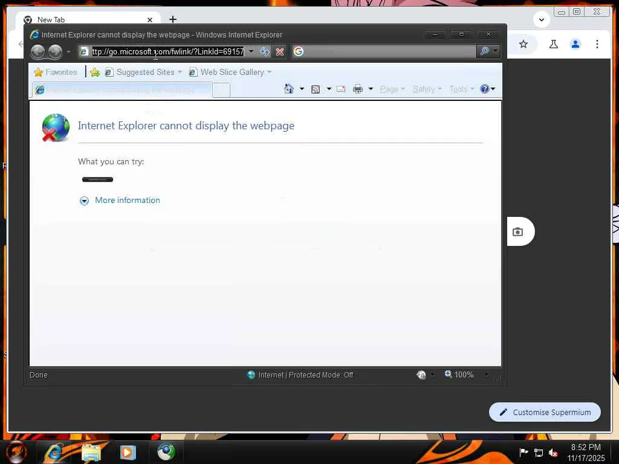The height and width of the screenshot is (464, 619).
Task: Click the go.microsoft.com address bar
Action: (x=168, y=51)
